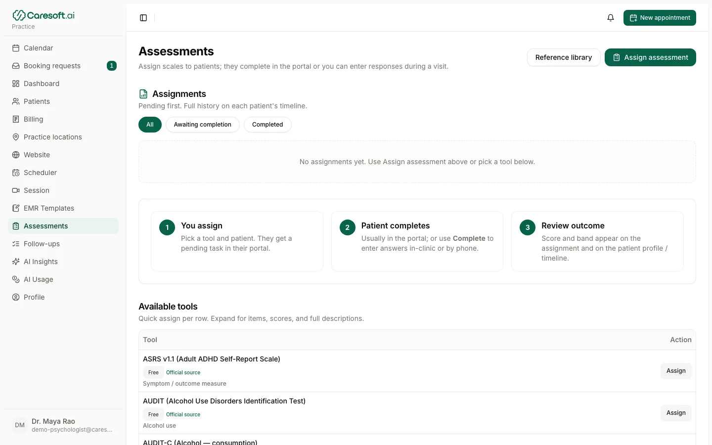This screenshot has height=445, width=712.
Task: Open Follow-ups in the sidebar
Action: click(x=63, y=244)
